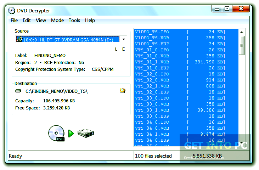259x170 pixels.
Task: Select the VTS_03_0.BUP file row
Action: (186, 116)
